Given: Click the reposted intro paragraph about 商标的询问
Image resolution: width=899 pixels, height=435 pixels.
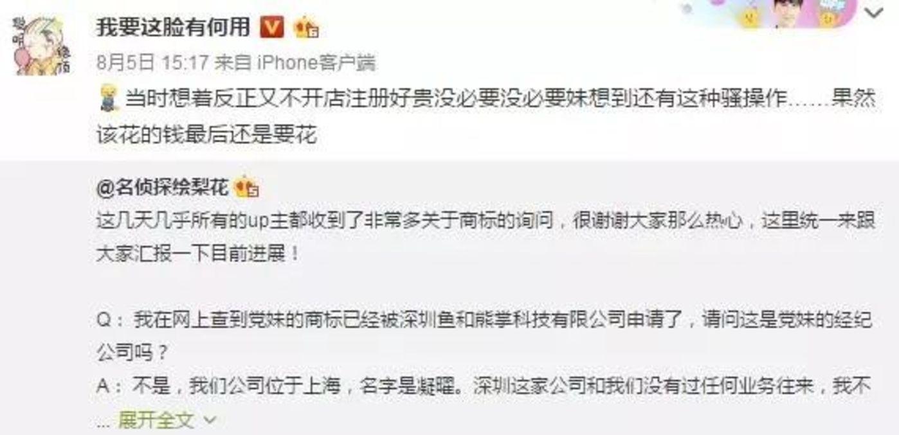Looking at the screenshot, I should tap(487, 236).
